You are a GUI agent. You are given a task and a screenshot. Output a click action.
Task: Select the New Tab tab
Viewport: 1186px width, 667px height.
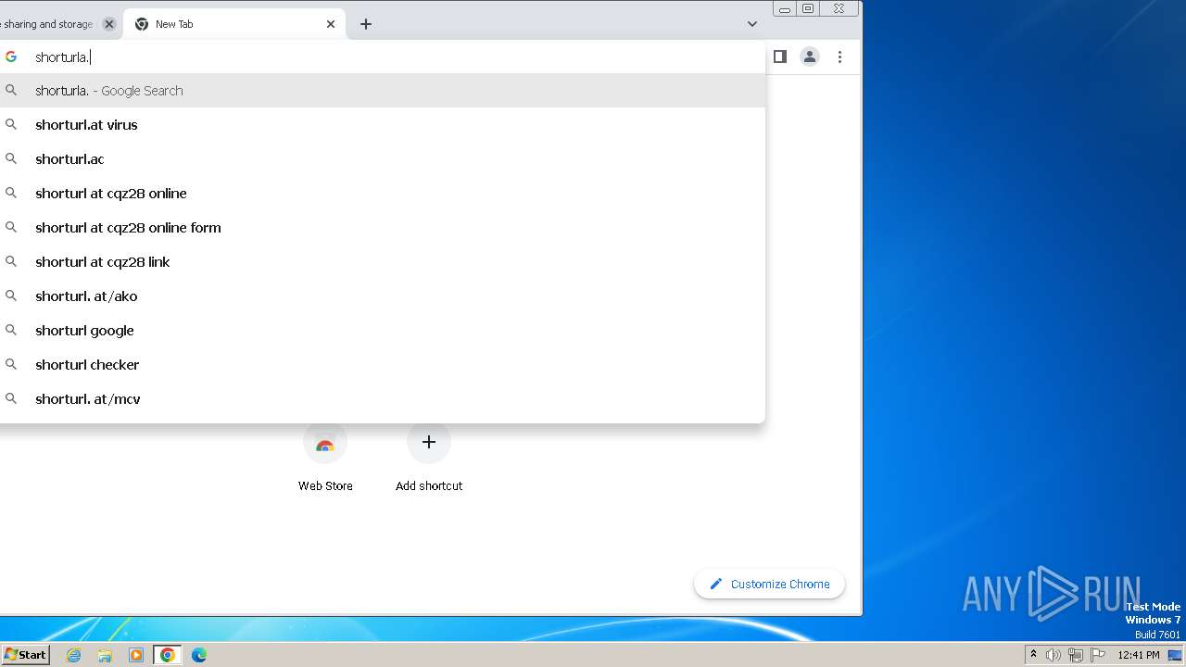[x=234, y=24]
